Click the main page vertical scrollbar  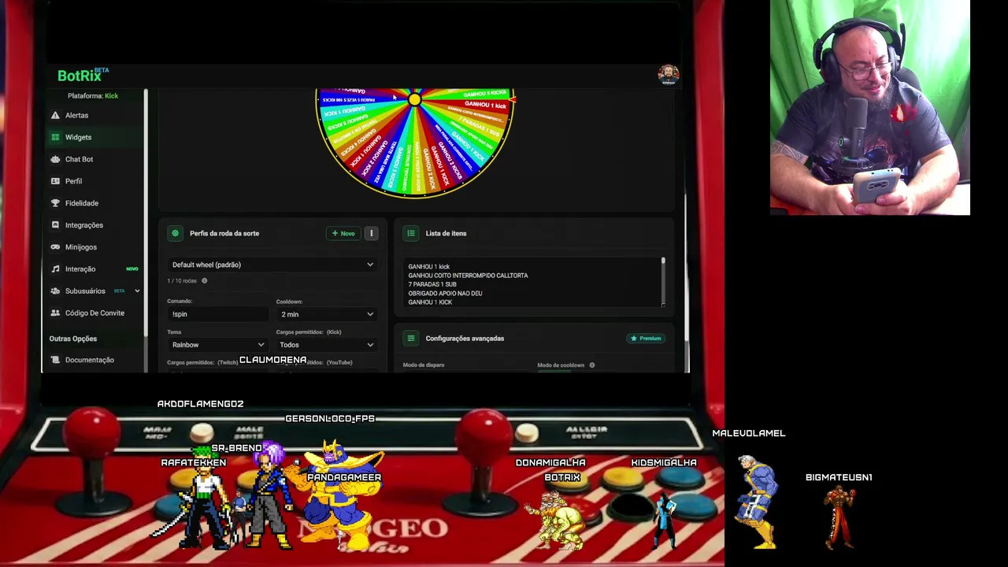(x=686, y=268)
